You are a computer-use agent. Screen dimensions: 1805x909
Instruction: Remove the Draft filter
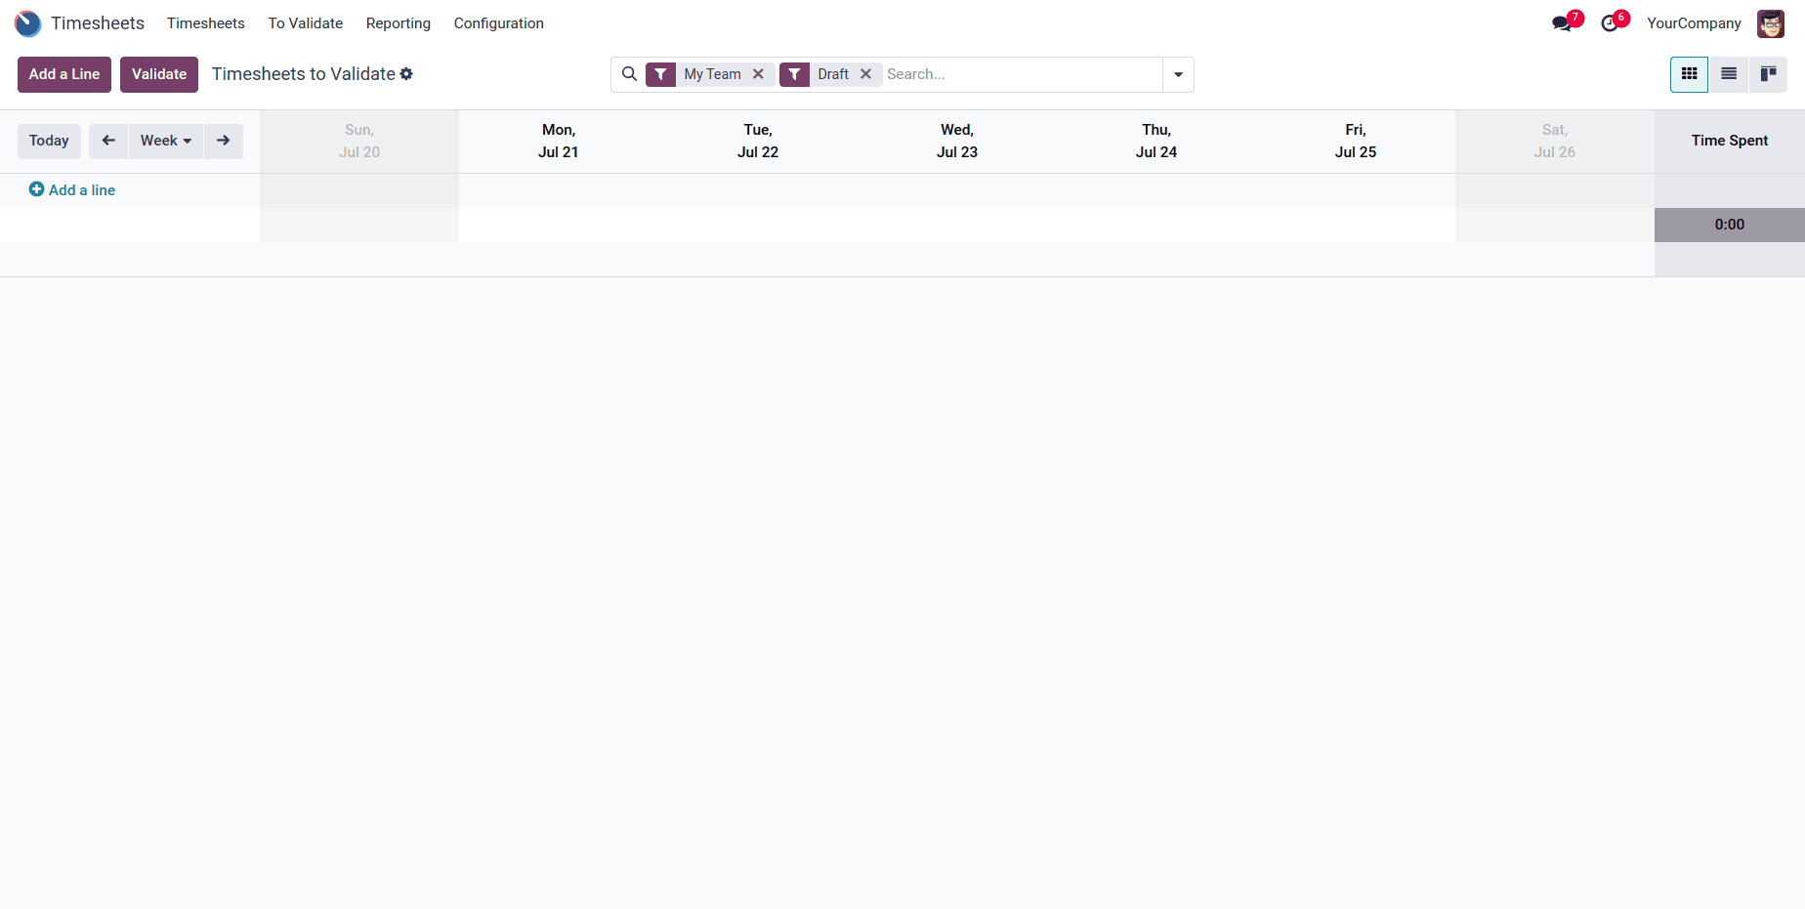click(x=865, y=73)
